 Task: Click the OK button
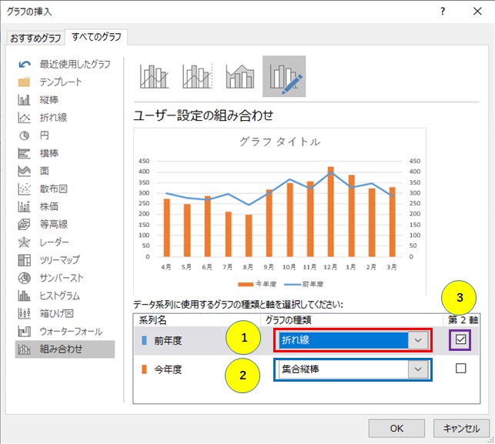[x=396, y=428]
